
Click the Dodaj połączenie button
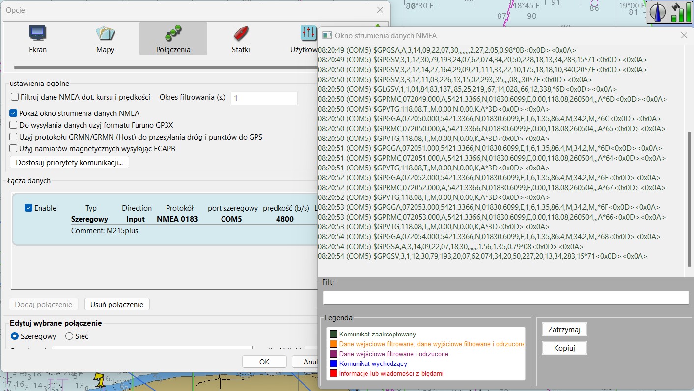(44, 304)
